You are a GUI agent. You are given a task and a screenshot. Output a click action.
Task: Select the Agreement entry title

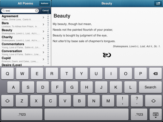(x=10, y=16)
